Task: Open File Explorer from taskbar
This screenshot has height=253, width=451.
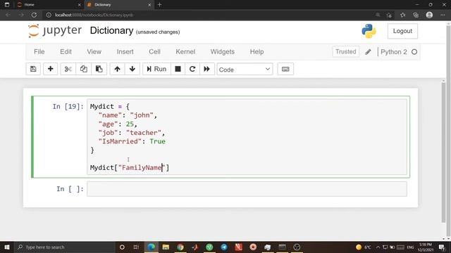Action: tap(166, 247)
